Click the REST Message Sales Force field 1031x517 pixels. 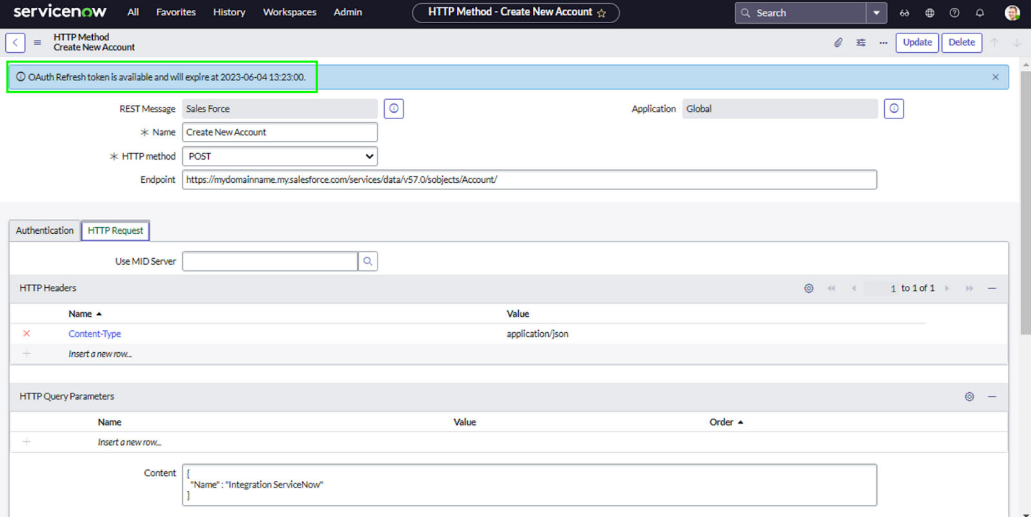click(280, 109)
